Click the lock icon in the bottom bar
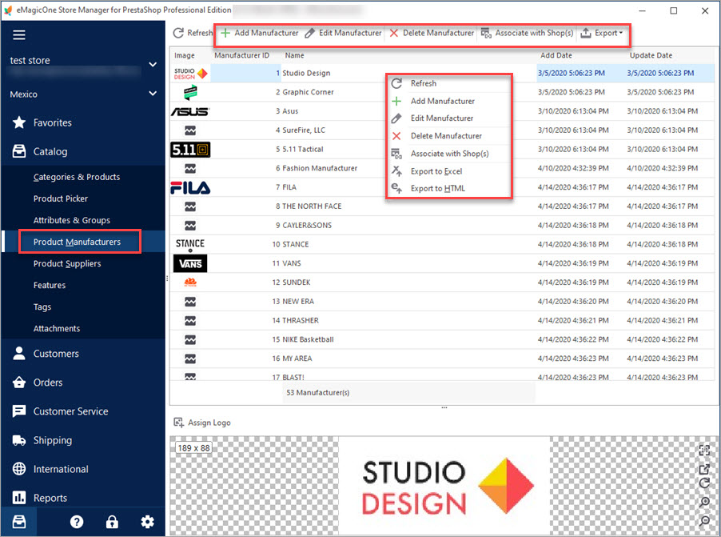 coord(112,522)
